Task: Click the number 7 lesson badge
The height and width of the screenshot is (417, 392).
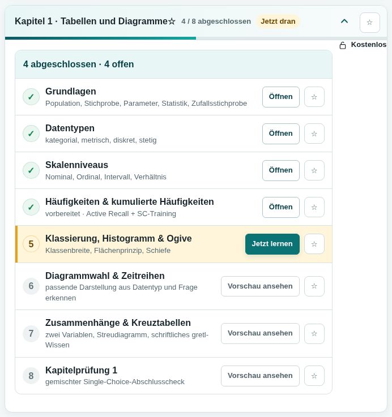Action: coord(31,333)
